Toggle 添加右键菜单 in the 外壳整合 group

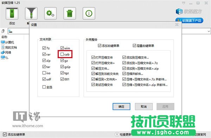[x=100, y=46]
